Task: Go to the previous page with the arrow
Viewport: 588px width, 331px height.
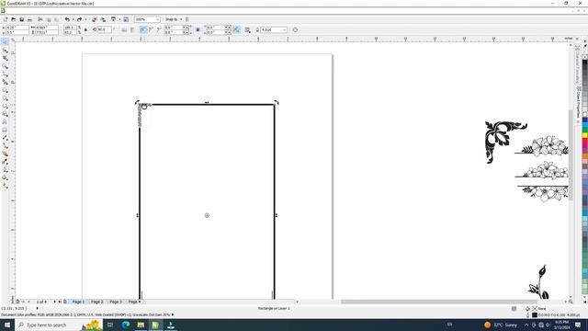Action: tap(28, 302)
